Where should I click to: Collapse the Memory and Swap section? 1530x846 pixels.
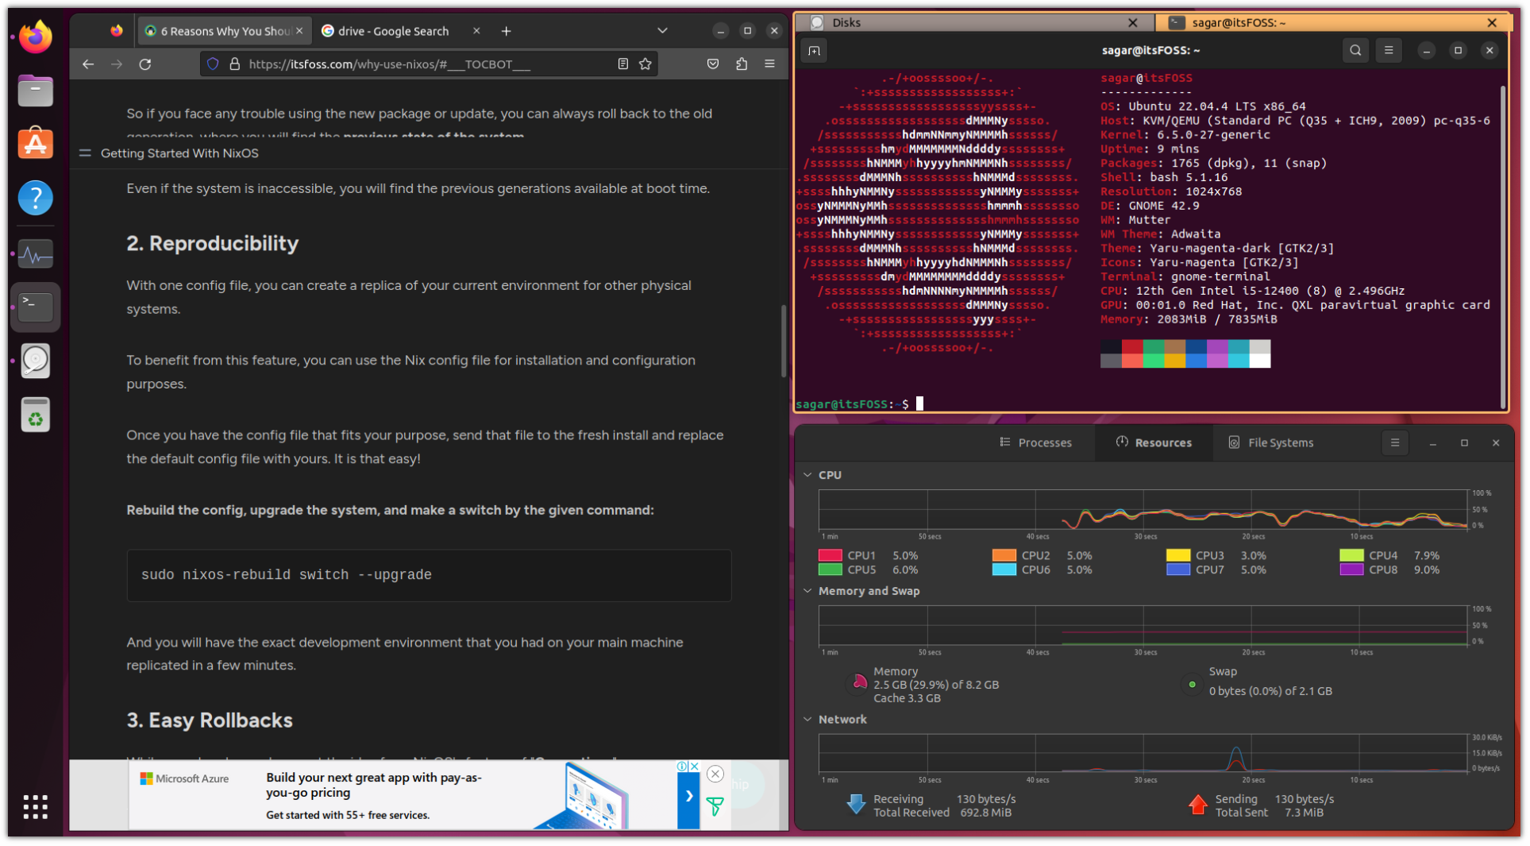tap(808, 591)
